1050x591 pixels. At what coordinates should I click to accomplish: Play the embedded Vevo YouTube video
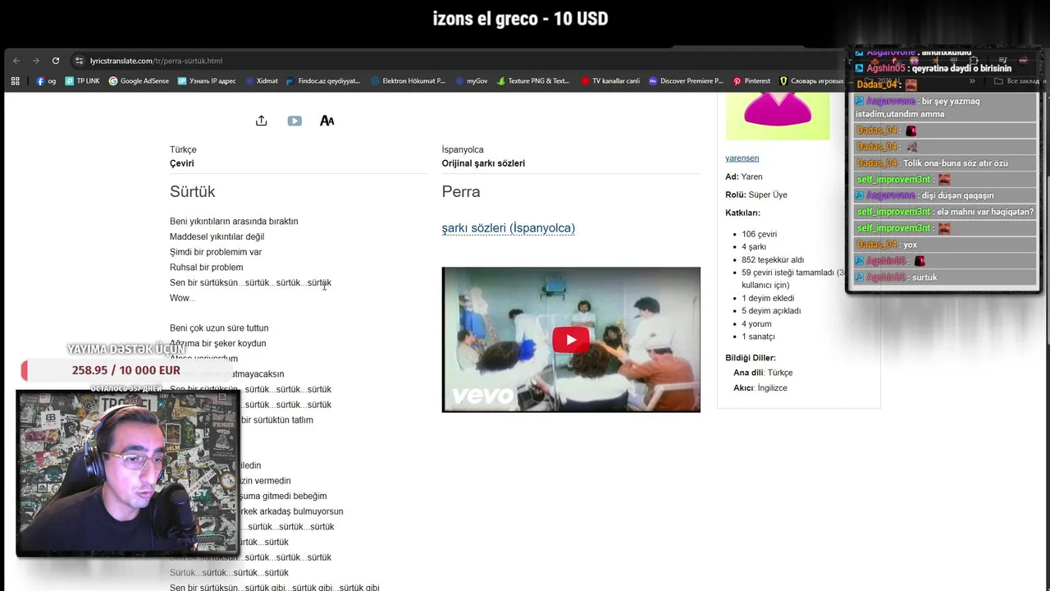tap(571, 339)
